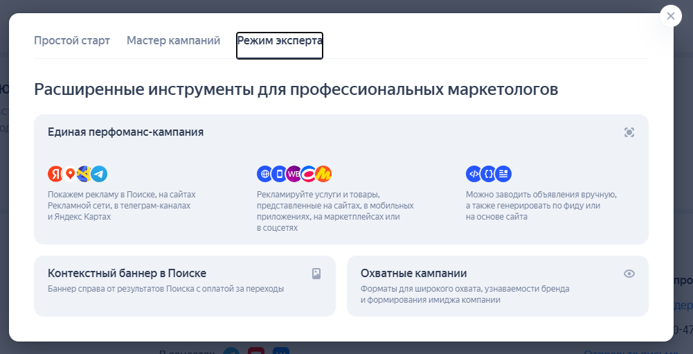Click the Yandex Maps pin icon
The height and width of the screenshot is (354, 693).
[x=70, y=174]
